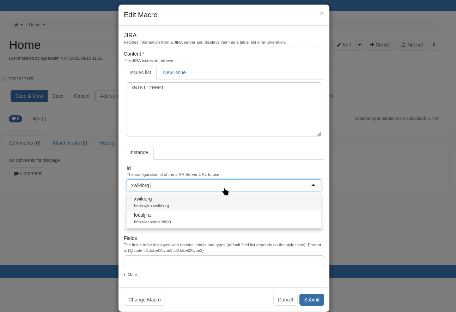Click the heart likes counter
Screen dimensions: 456x312
click(x=16, y=119)
